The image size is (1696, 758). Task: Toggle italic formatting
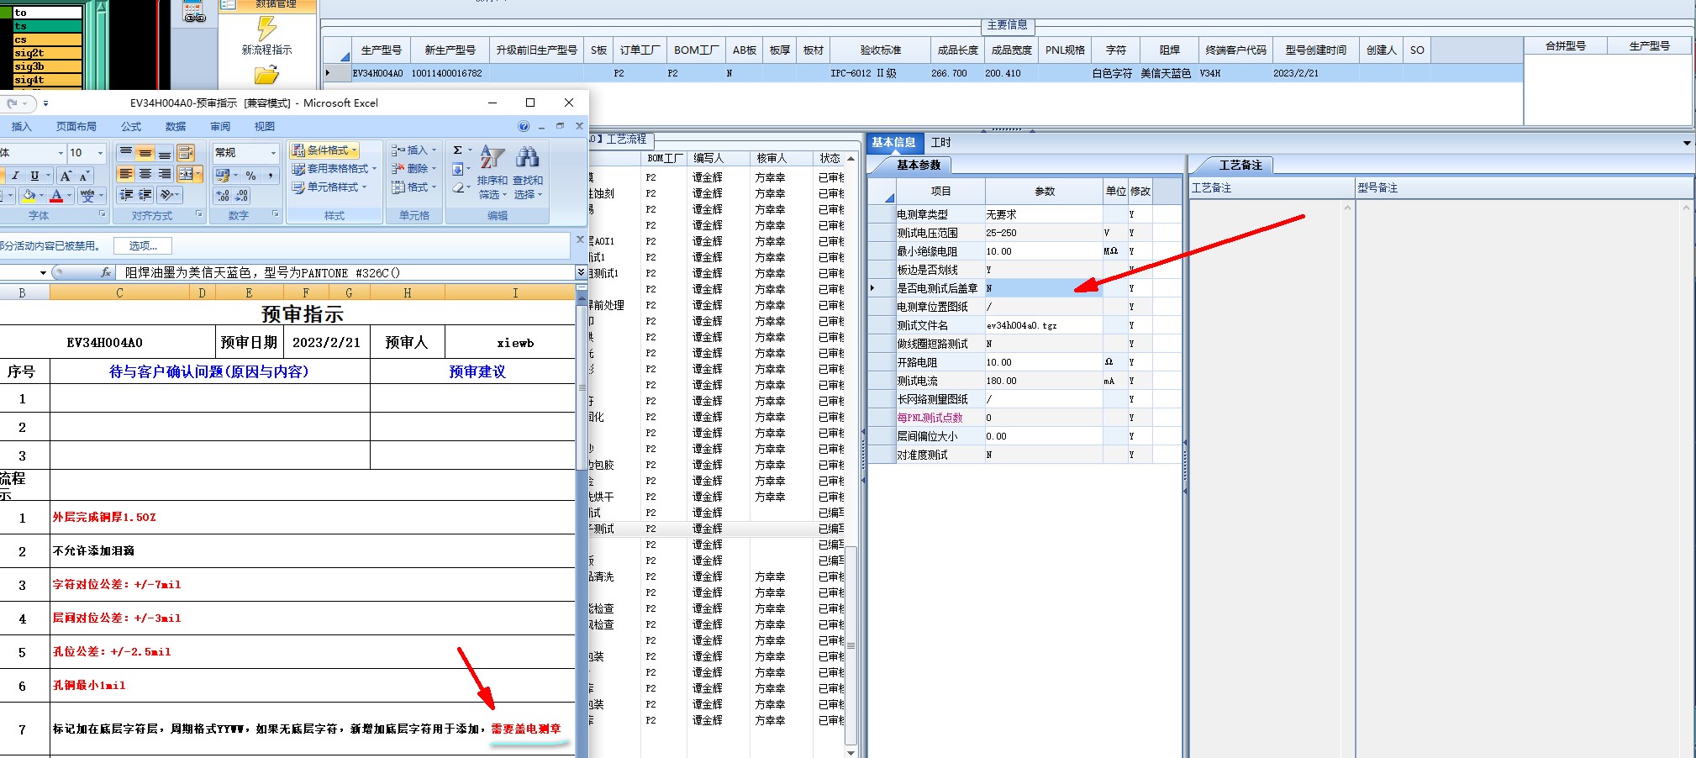point(15,176)
